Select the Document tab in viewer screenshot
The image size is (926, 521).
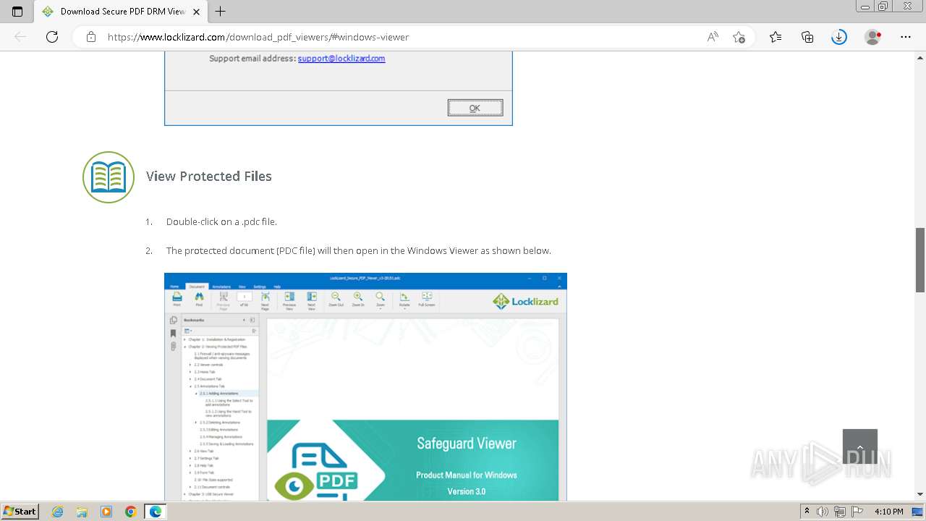point(197,287)
